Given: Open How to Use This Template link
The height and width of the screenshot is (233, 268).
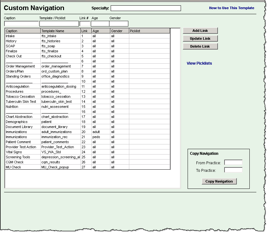Looking at the screenshot, I should 232,8.
